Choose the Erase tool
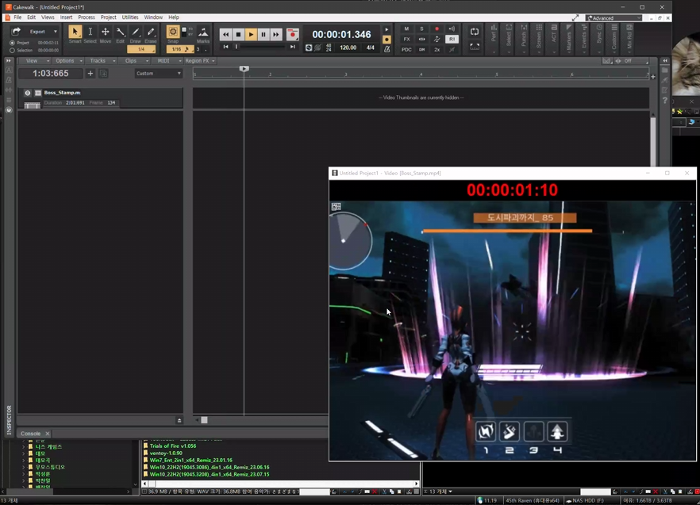This screenshot has width=700, height=505. click(x=151, y=32)
